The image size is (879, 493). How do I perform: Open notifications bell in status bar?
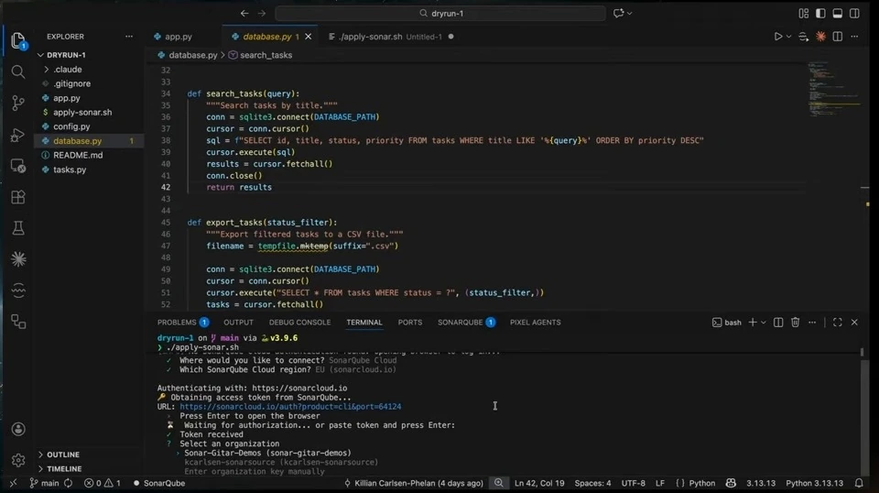pyautogui.click(x=859, y=483)
